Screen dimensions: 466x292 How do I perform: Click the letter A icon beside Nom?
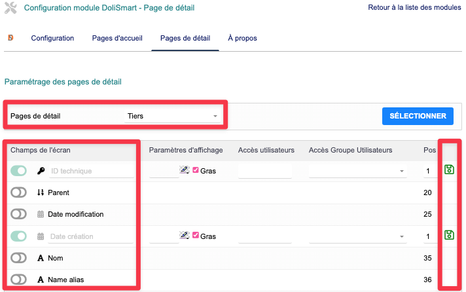[x=41, y=258]
